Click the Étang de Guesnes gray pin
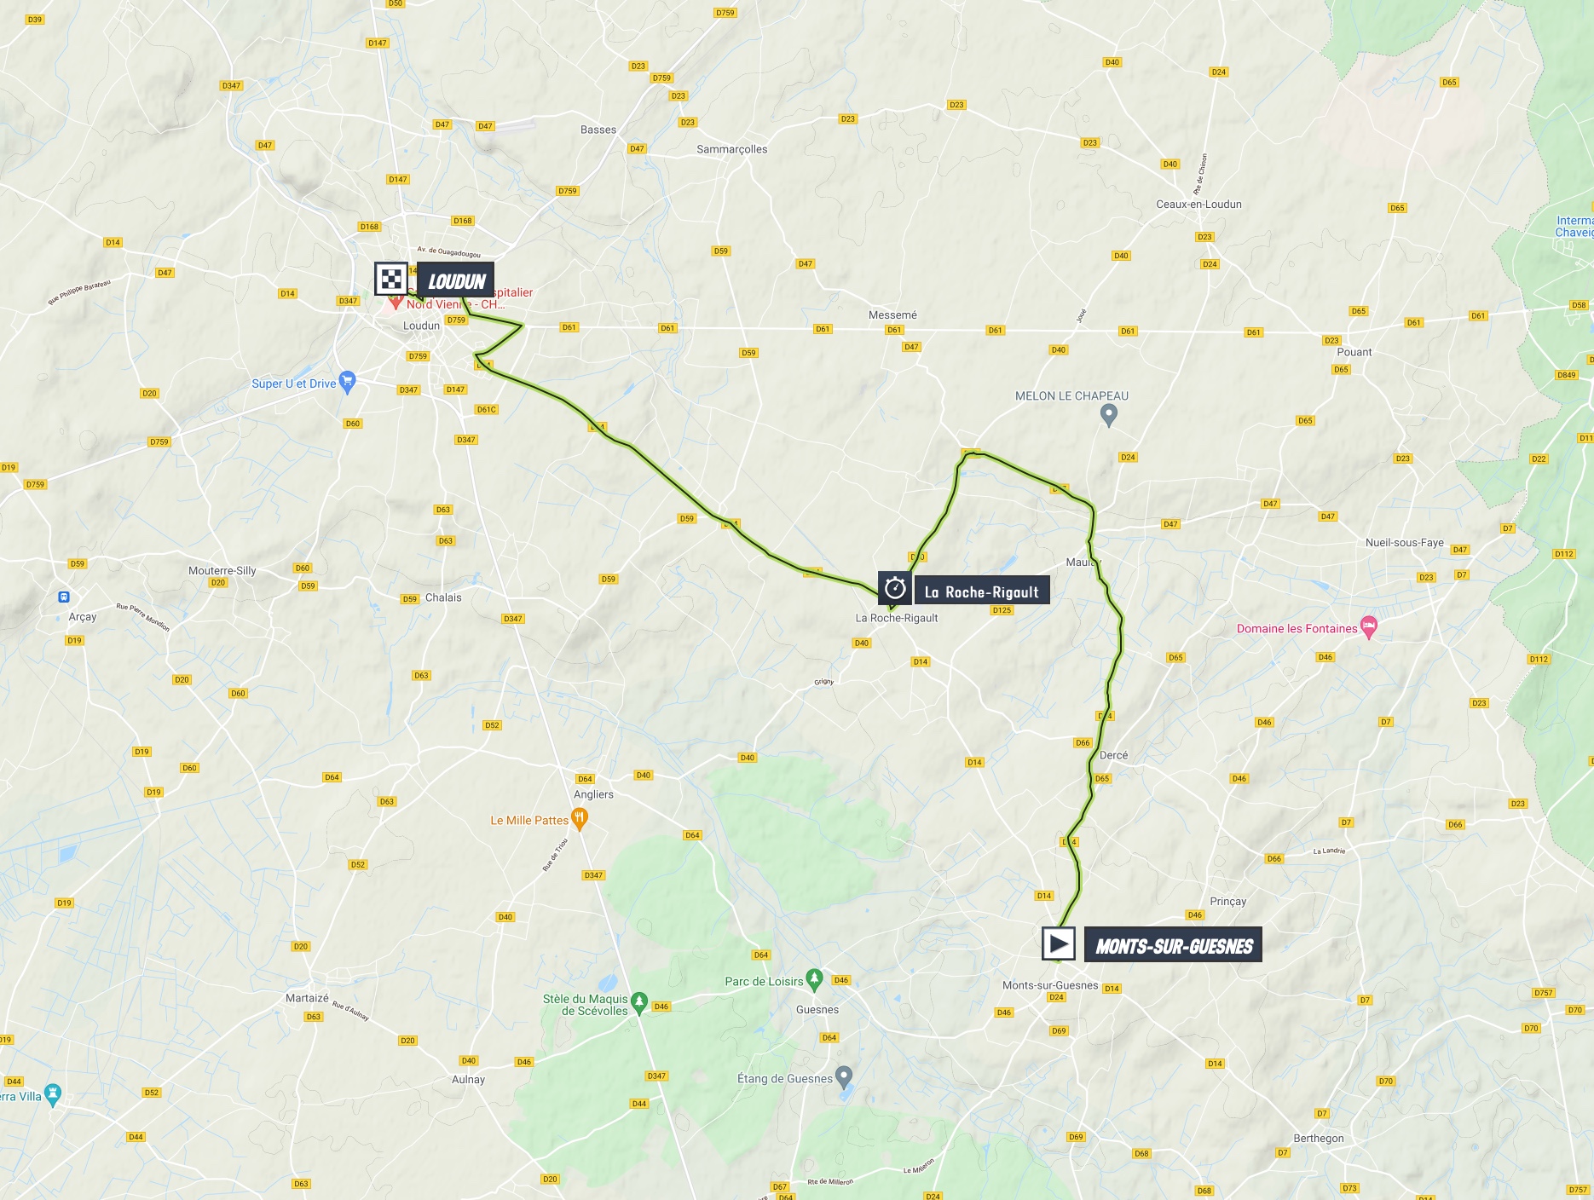The width and height of the screenshot is (1594, 1200). pyautogui.click(x=844, y=1077)
